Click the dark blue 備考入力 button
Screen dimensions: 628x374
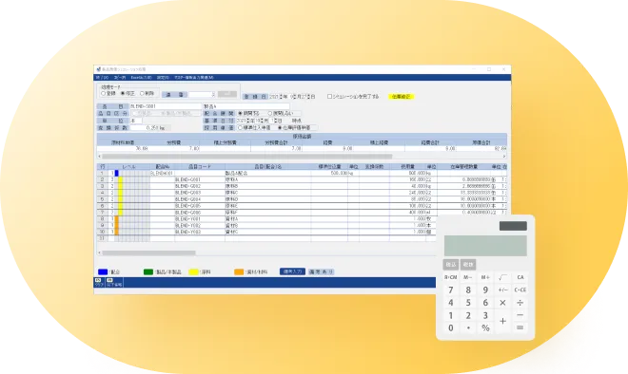coord(292,271)
